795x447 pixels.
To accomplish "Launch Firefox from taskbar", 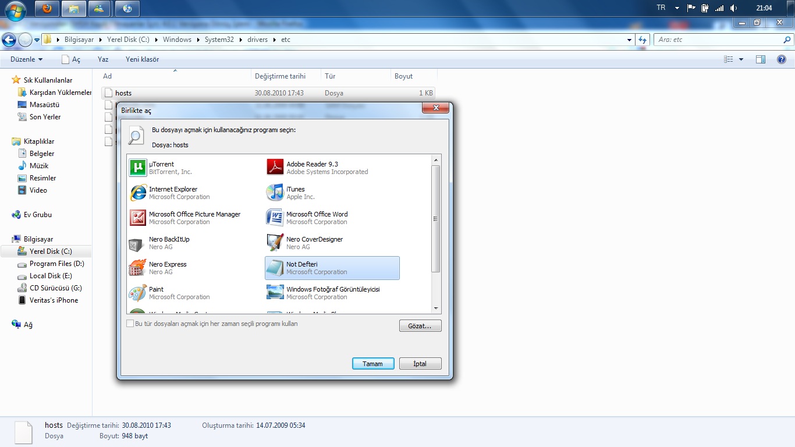I will (47, 8).
